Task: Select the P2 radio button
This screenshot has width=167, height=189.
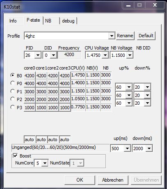Action: [13, 99]
